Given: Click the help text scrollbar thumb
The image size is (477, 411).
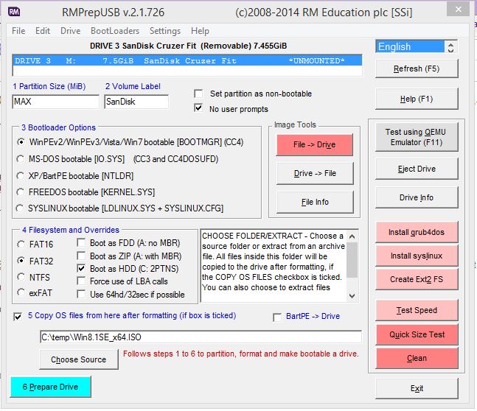Looking at the screenshot, I should [x=352, y=260].
